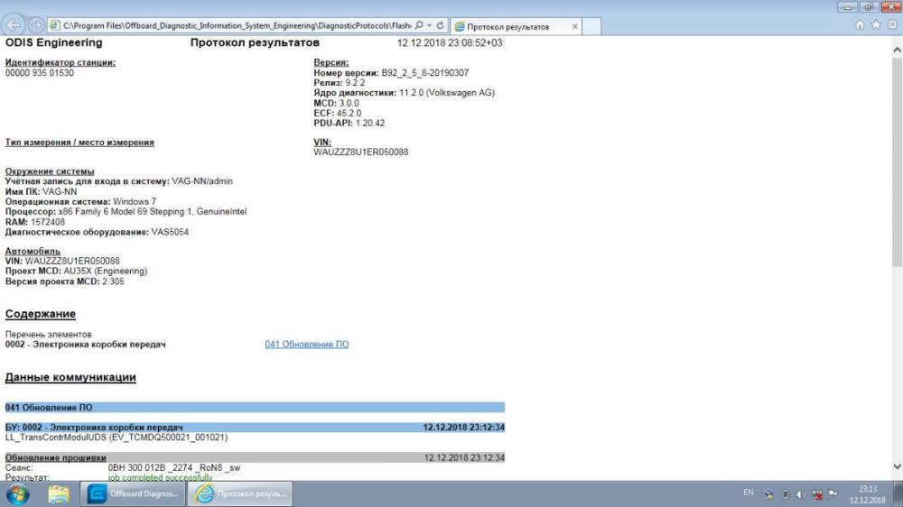This screenshot has height=507, width=903.
Task: Click the browser Forward arrow button
Action: (x=36, y=26)
